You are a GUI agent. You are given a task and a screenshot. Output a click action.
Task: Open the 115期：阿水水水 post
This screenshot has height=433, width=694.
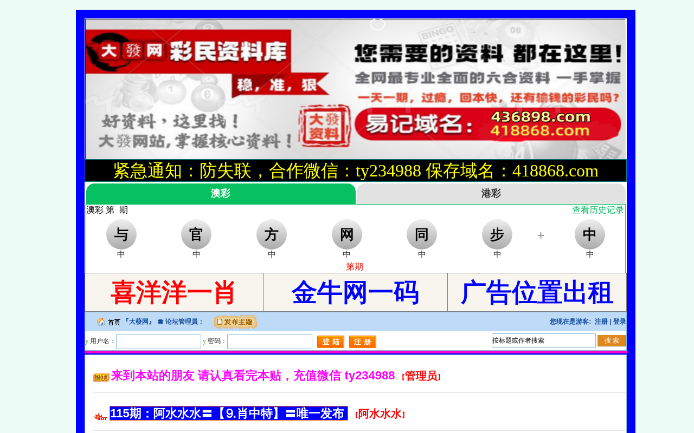click(229, 414)
